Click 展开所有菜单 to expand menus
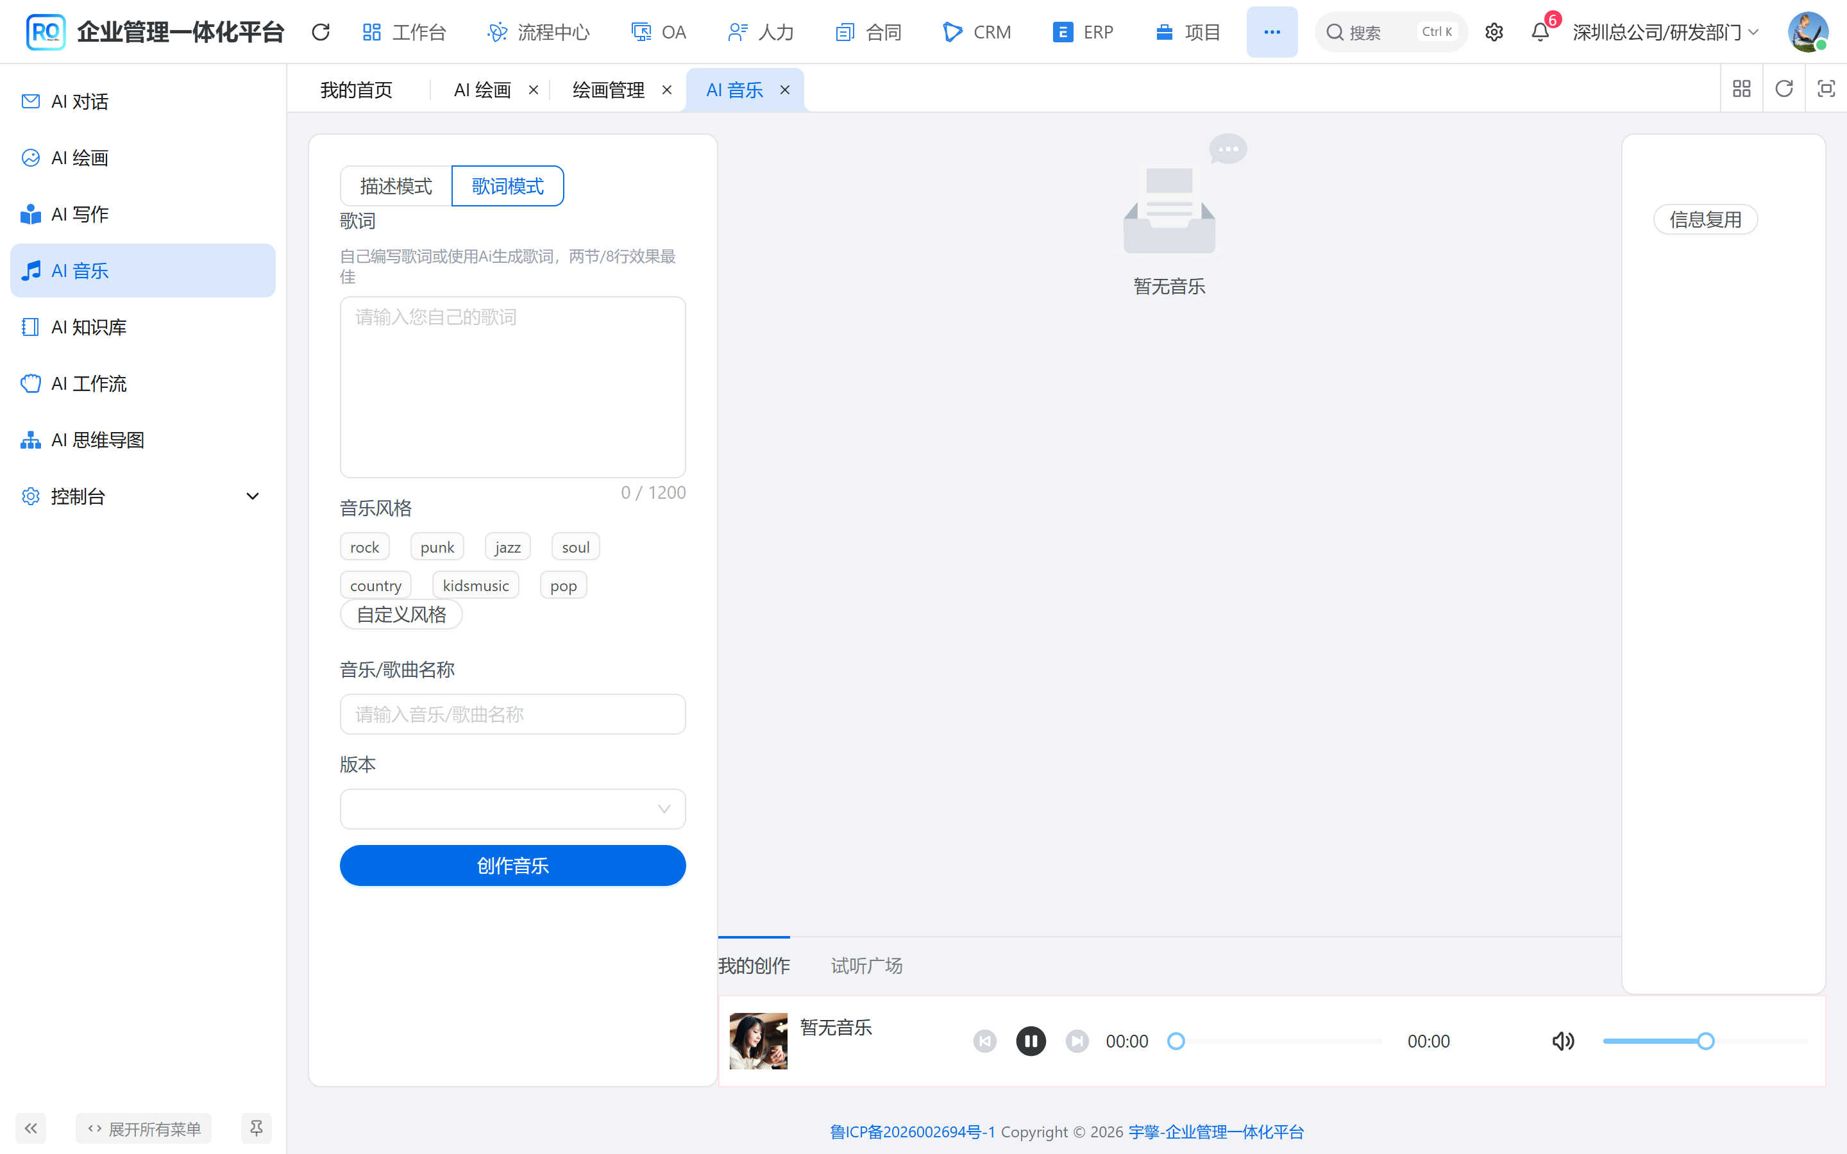1847x1154 pixels. point(144,1128)
